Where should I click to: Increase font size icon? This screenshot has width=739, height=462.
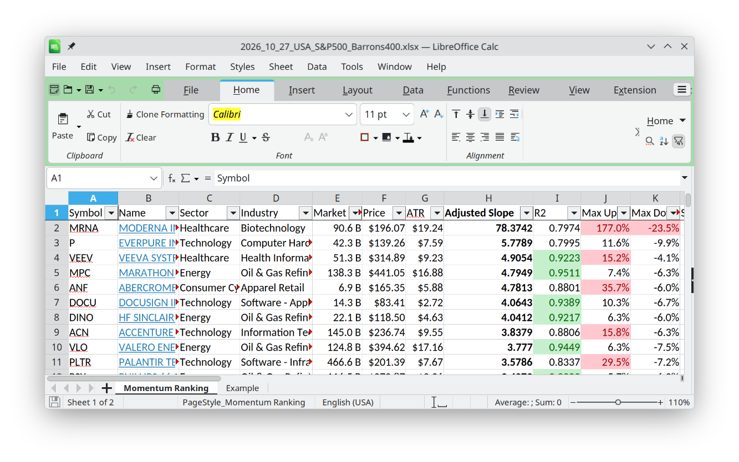[424, 114]
